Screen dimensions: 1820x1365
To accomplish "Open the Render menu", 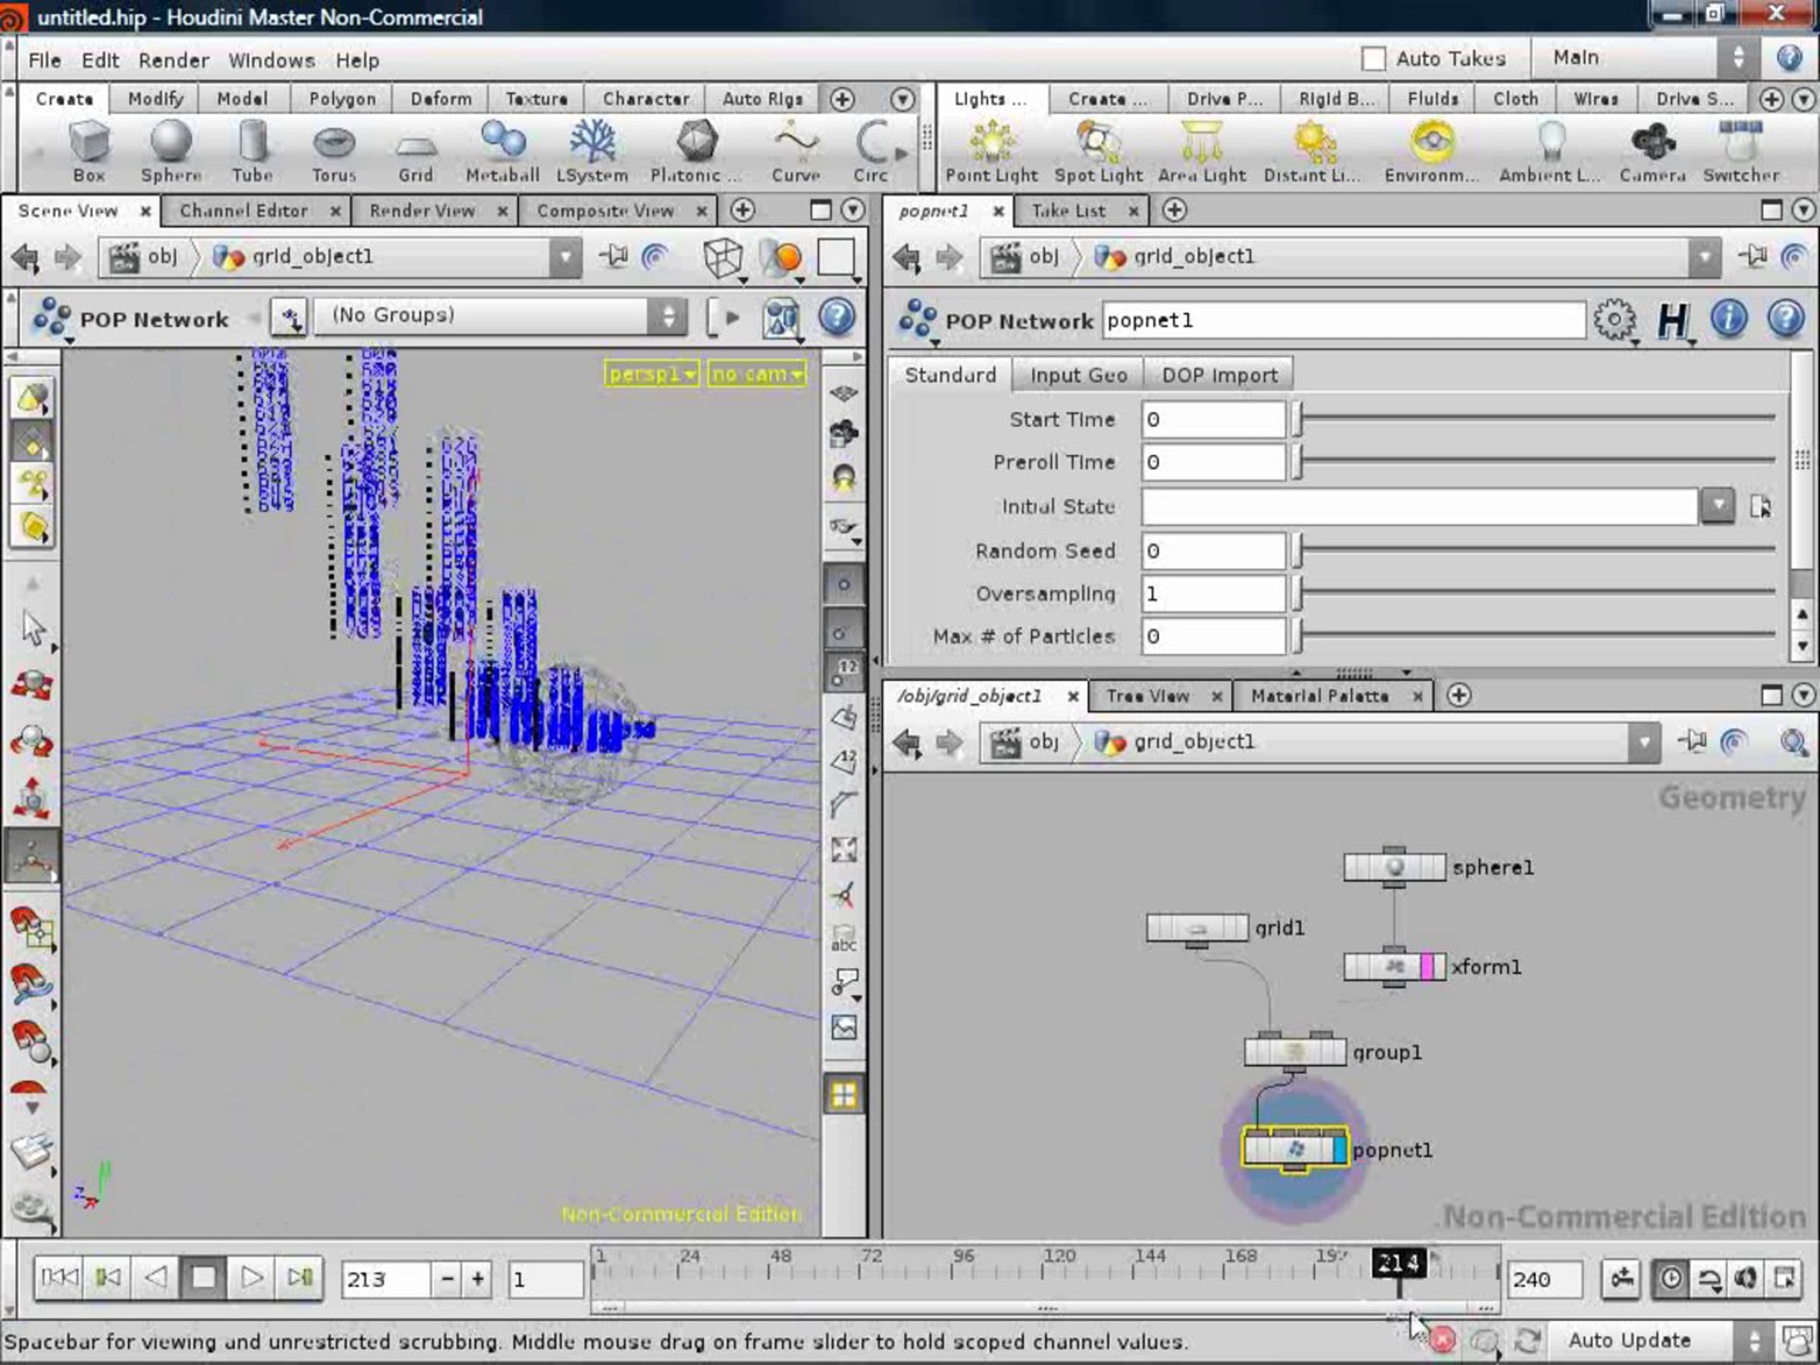I will pyautogui.click(x=174, y=60).
